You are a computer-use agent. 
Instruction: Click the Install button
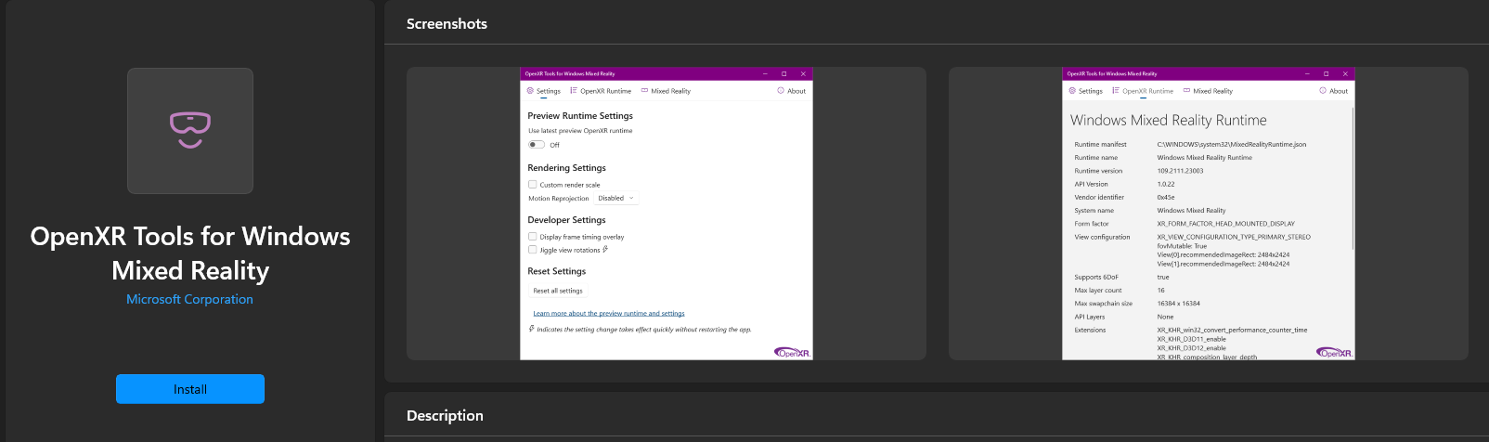(x=190, y=389)
